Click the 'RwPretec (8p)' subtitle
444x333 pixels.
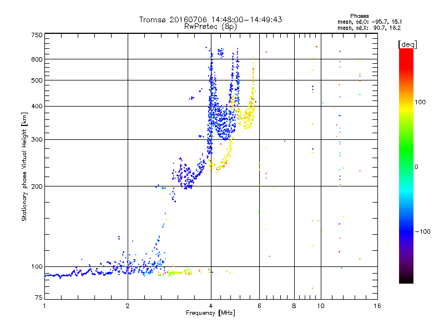click(x=210, y=27)
